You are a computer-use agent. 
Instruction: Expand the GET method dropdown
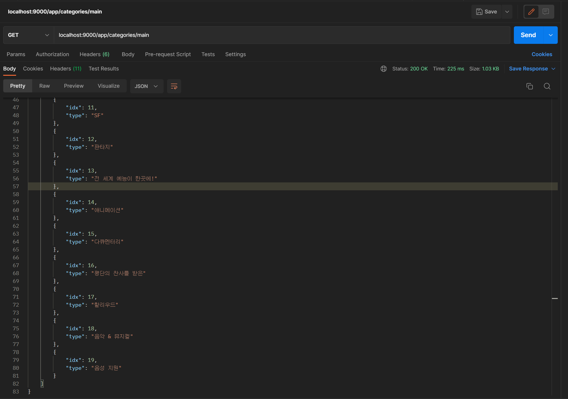pos(29,35)
